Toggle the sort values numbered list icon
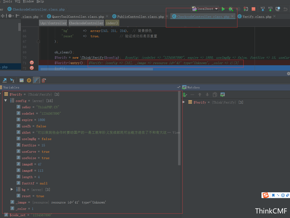 pyautogui.click(x=37, y=80)
